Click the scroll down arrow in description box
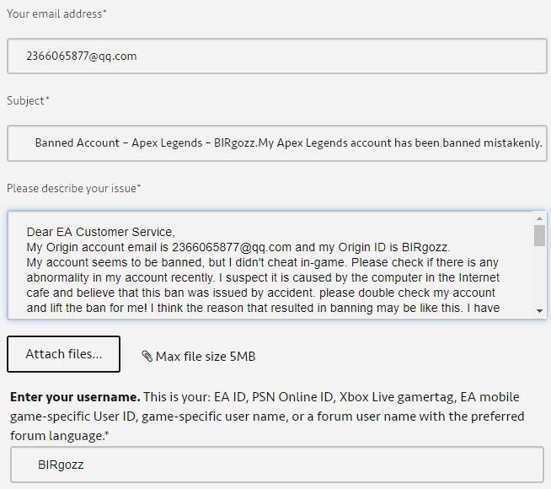Screen dimensions: 551x489 pos(539,311)
